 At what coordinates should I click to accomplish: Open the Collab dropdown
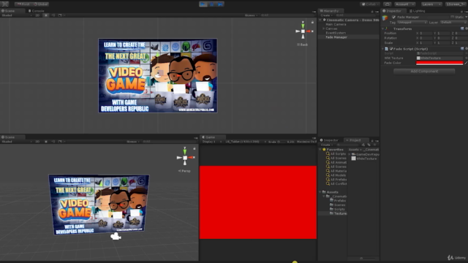pyautogui.click(x=370, y=4)
